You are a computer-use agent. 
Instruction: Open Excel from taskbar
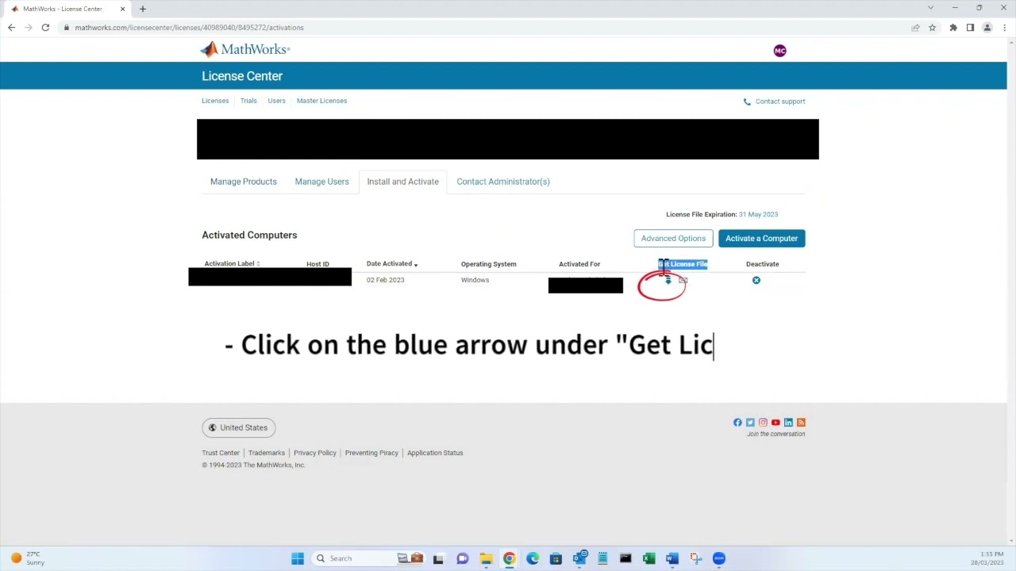[x=648, y=558]
